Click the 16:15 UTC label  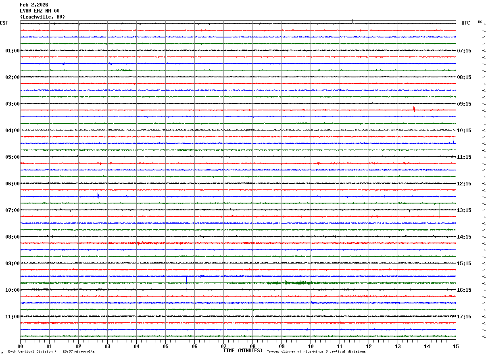464,290
